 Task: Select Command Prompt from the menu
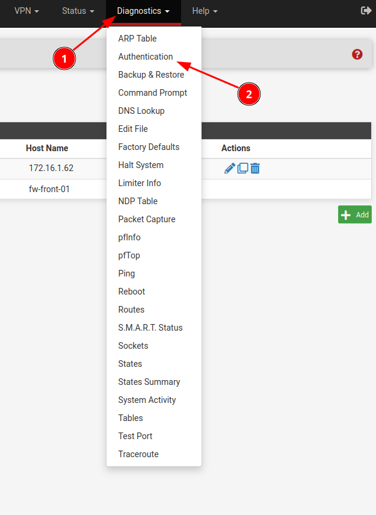[x=153, y=93]
